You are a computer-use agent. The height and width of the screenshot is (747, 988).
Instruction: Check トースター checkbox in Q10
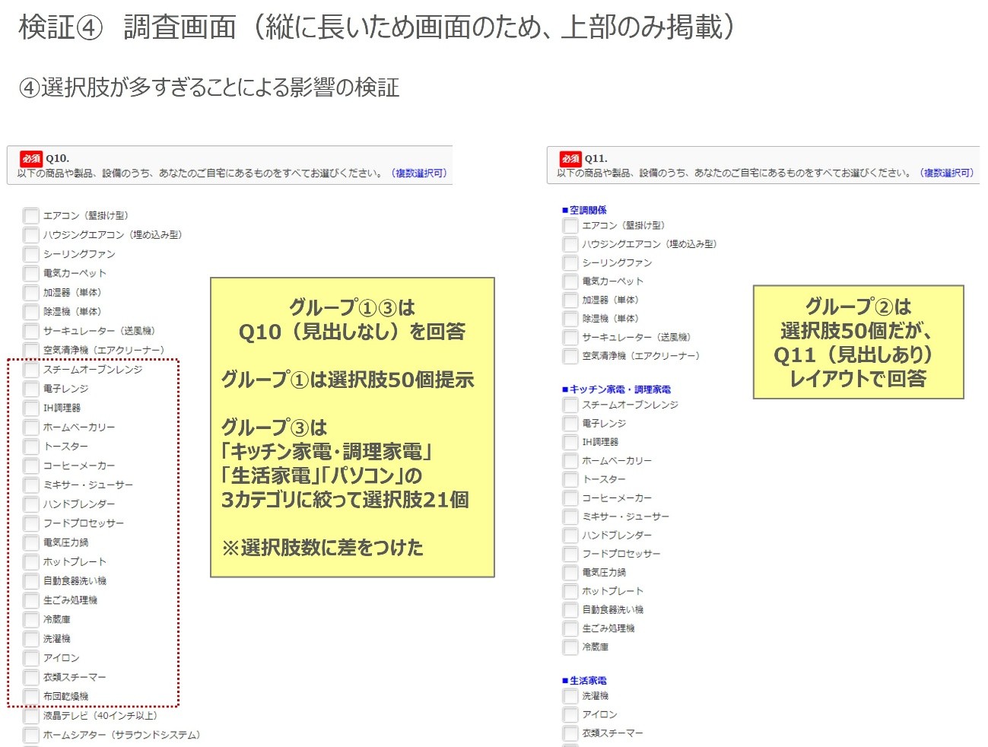(x=30, y=447)
